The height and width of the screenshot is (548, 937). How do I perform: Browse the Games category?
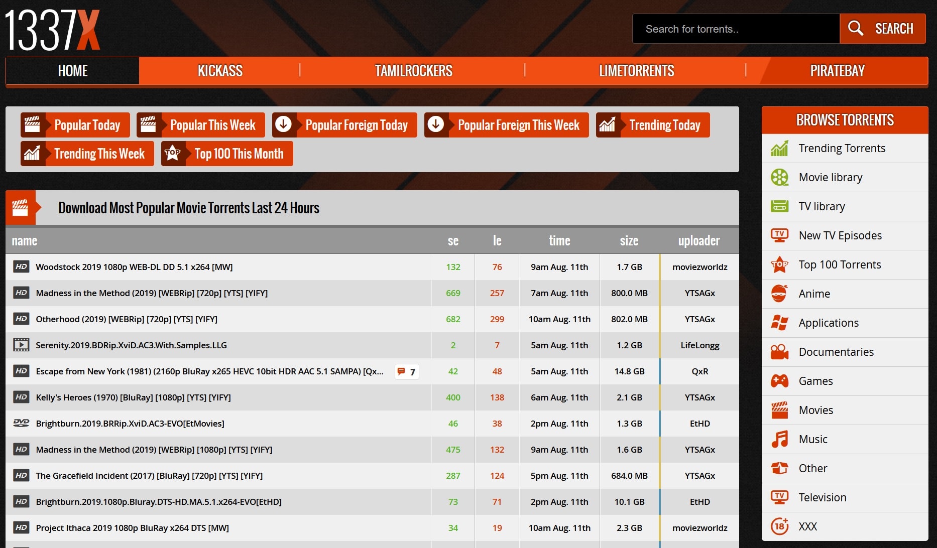(815, 381)
